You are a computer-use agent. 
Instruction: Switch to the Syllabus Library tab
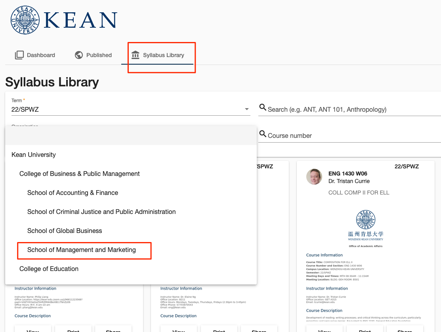158,55
